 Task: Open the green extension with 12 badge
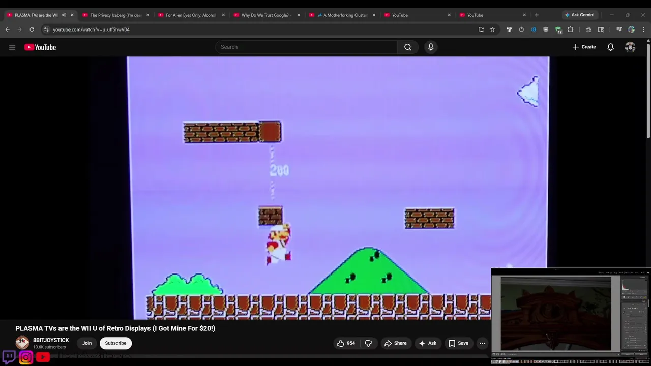click(558, 30)
